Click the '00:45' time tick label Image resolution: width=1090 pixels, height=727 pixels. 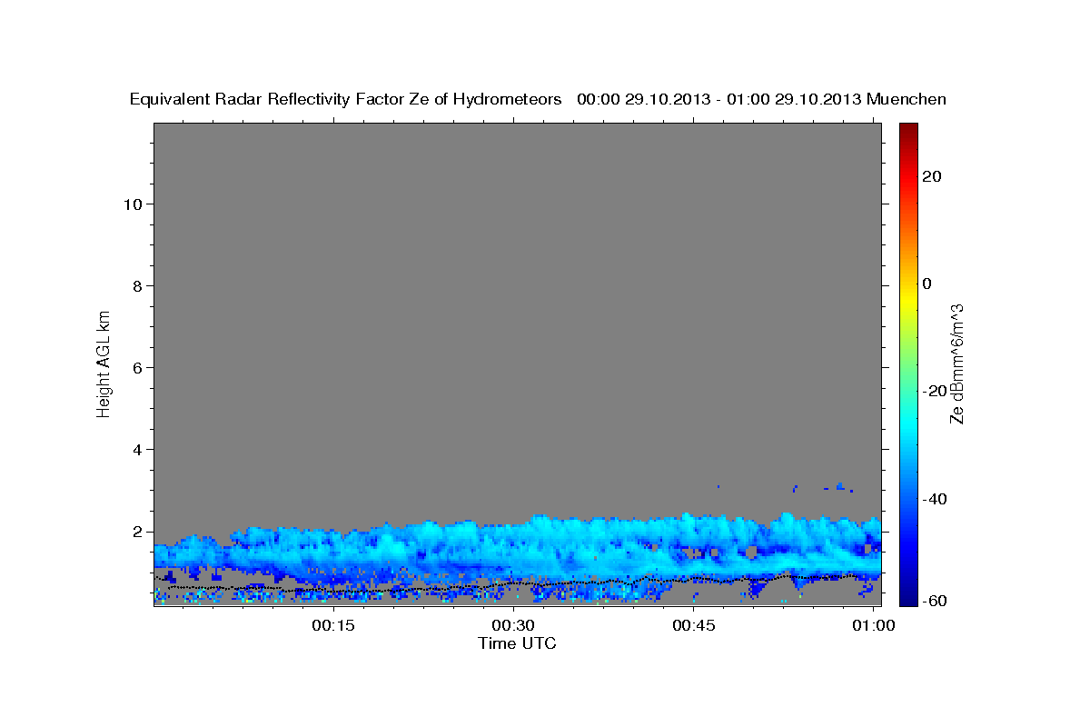click(694, 625)
